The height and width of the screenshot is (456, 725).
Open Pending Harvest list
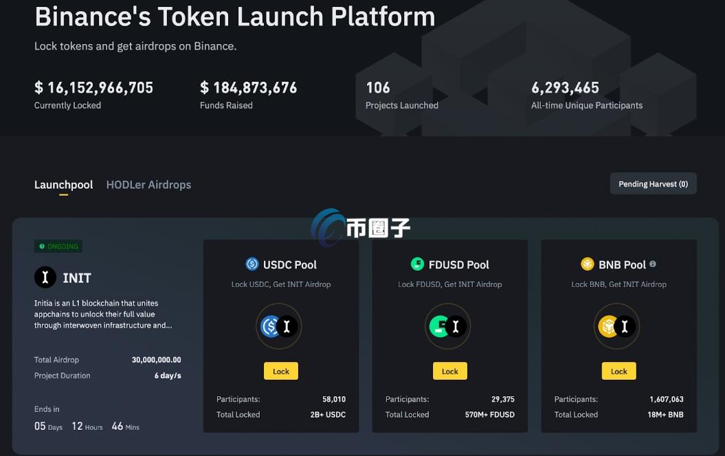click(x=653, y=183)
